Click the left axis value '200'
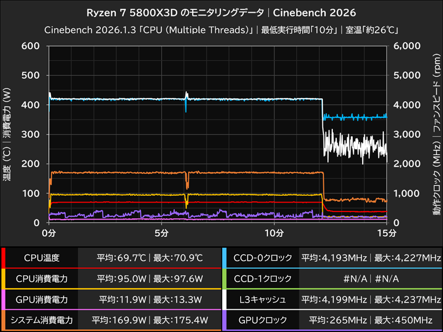This screenshot has width=443, height=332. pyautogui.click(x=30, y=164)
